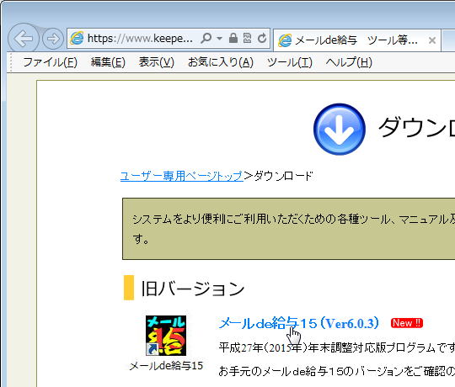Image resolution: width=455 pixels, height=387 pixels.
Task: Click the compatibility view icon
Action: [247, 38]
